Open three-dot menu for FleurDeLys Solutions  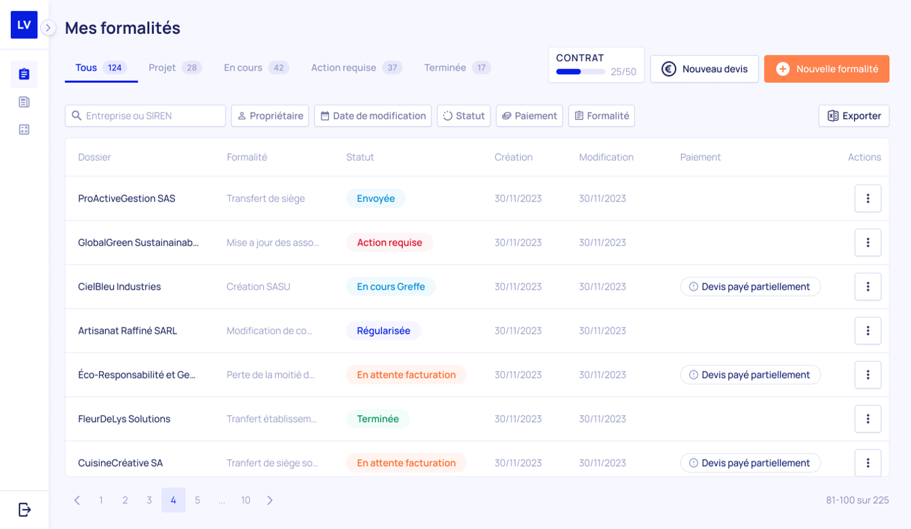click(x=868, y=418)
